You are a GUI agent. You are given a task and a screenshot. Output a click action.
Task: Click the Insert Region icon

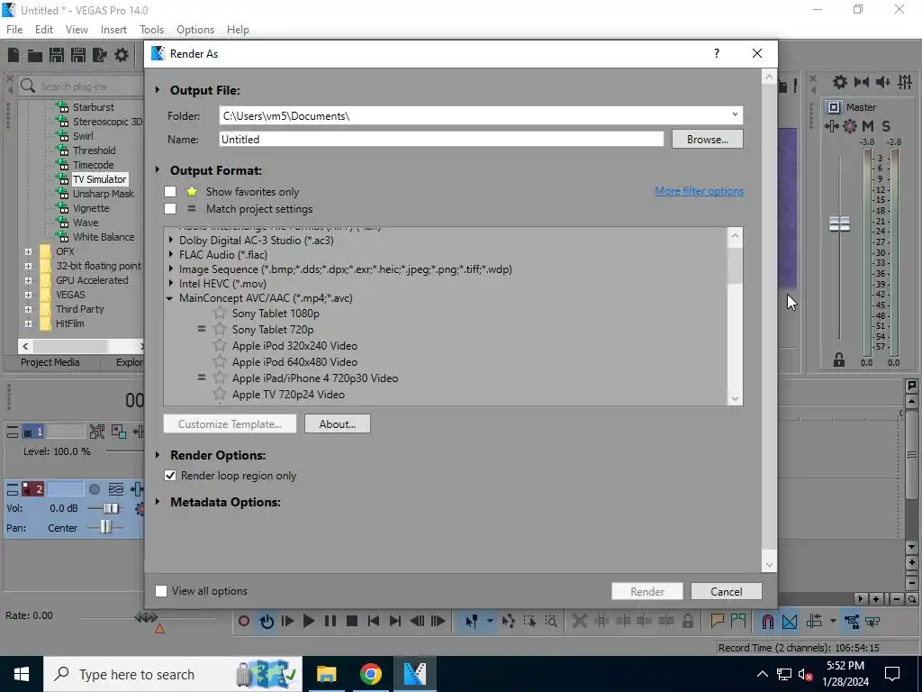coord(738,621)
